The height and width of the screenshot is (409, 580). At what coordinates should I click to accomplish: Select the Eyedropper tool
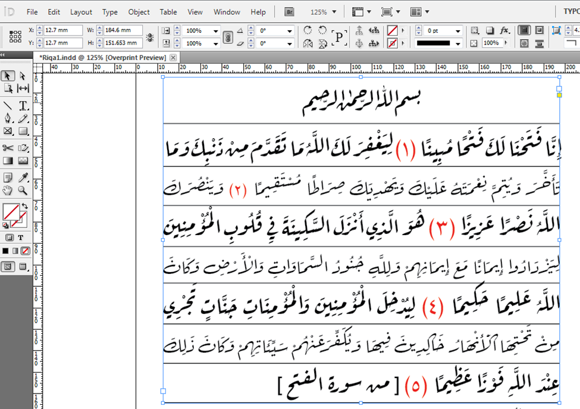point(23,177)
